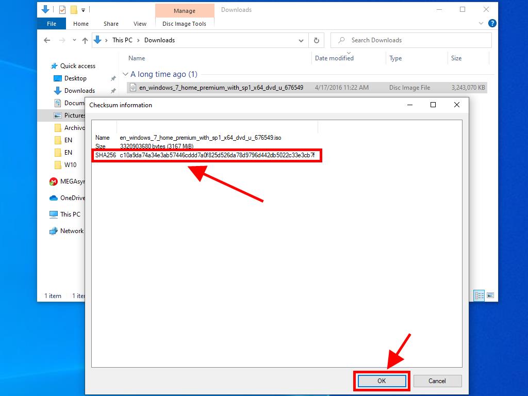Select the SHA256 checksum row
Image resolution: width=528 pixels, height=396 pixels.
point(206,155)
